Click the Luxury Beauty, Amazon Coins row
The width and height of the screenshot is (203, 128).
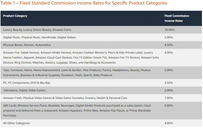(101, 30)
